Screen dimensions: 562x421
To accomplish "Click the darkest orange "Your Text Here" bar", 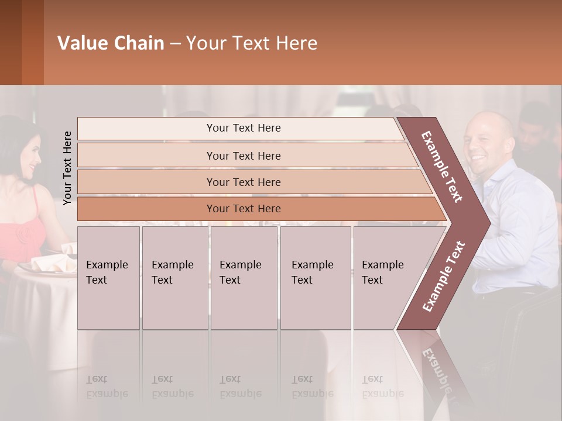I will pyautogui.click(x=243, y=209).
